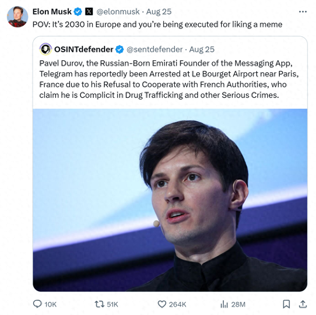
Task: Bookmark this tweet
Action: [x=286, y=304]
